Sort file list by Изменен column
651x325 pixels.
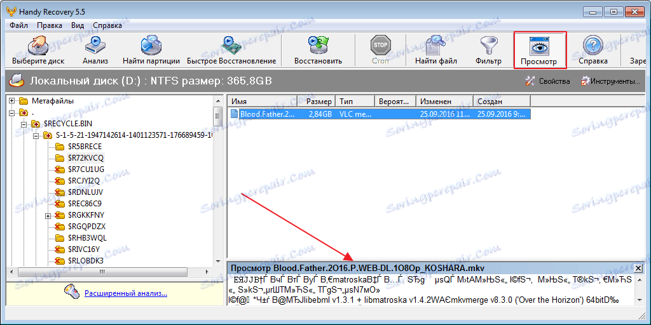[x=445, y=101]
